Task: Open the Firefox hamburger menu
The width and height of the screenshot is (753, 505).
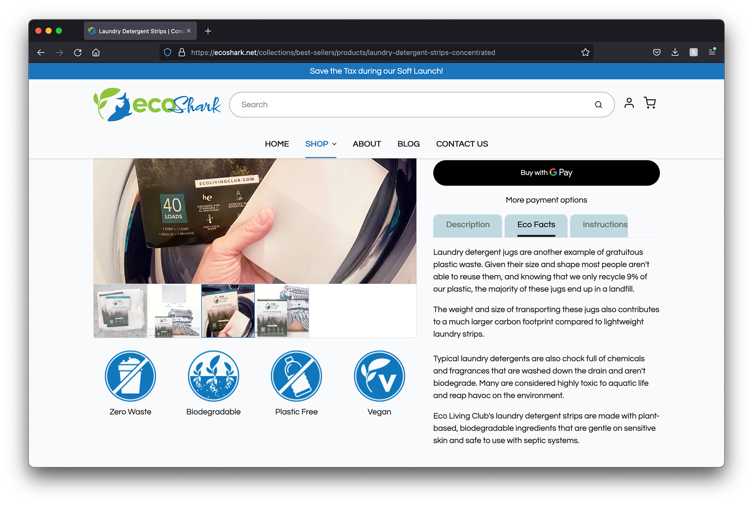Action: [712, 52]
